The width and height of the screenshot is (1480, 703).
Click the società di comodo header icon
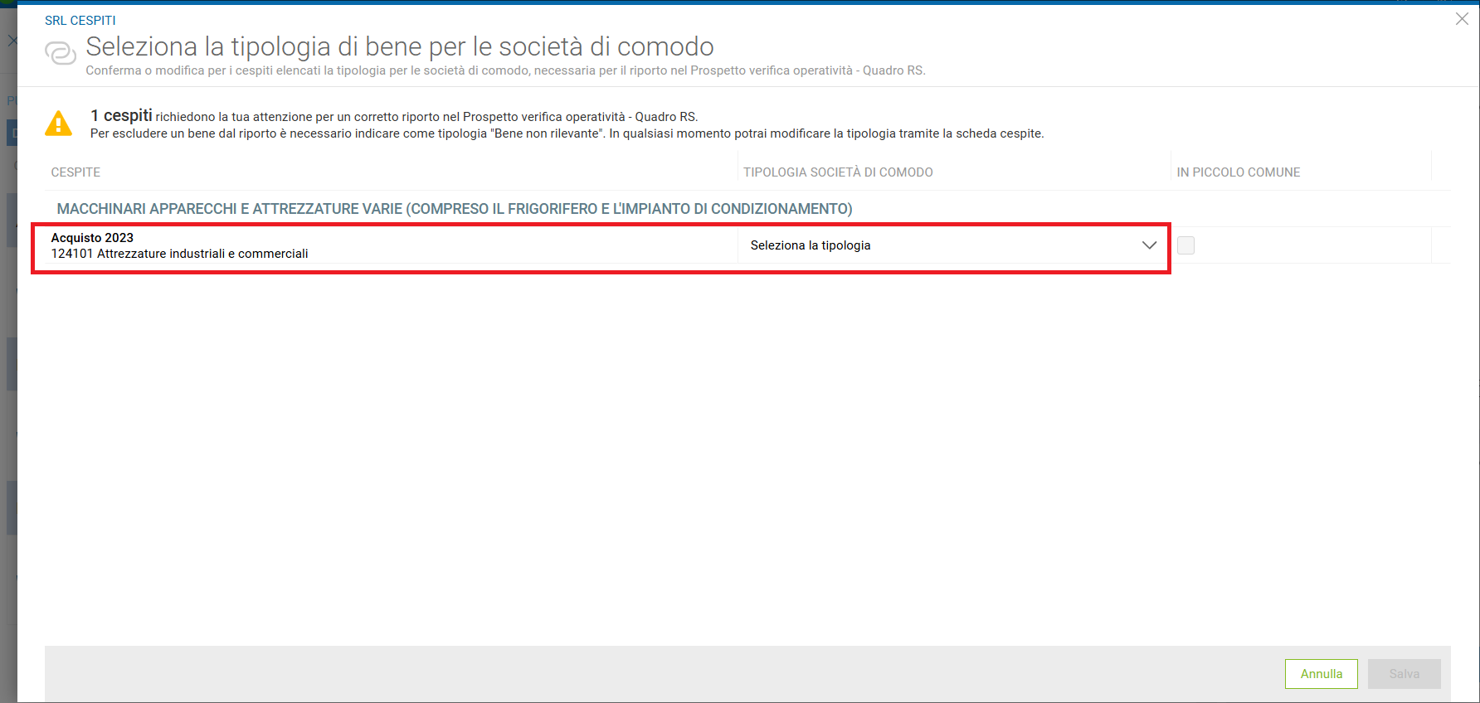tap(61, 53)
